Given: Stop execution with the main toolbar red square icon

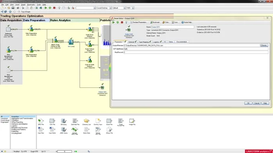Looking at the screenshot, I should point(54,8).
